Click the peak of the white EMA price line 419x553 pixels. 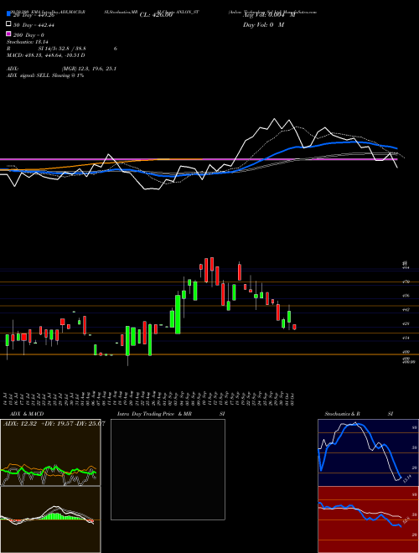[274, 119]
